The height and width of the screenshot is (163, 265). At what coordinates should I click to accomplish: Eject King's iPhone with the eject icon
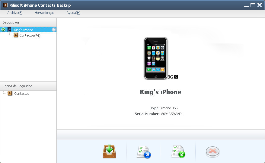pyautogui.click(x=54, y=30)
